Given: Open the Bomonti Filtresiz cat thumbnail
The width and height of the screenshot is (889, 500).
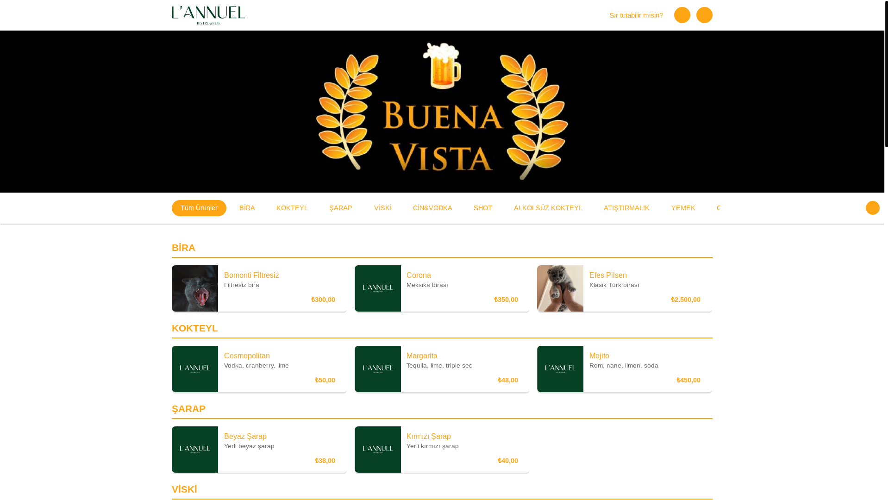Looking at the screenshot, I should 195,288.
